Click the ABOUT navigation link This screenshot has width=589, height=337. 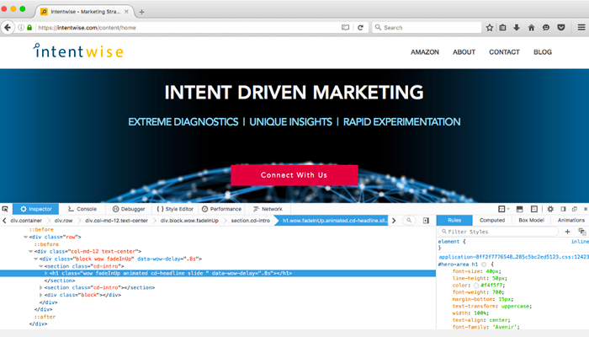[464, 52]
